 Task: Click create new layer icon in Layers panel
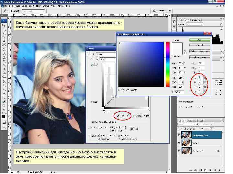215,170
